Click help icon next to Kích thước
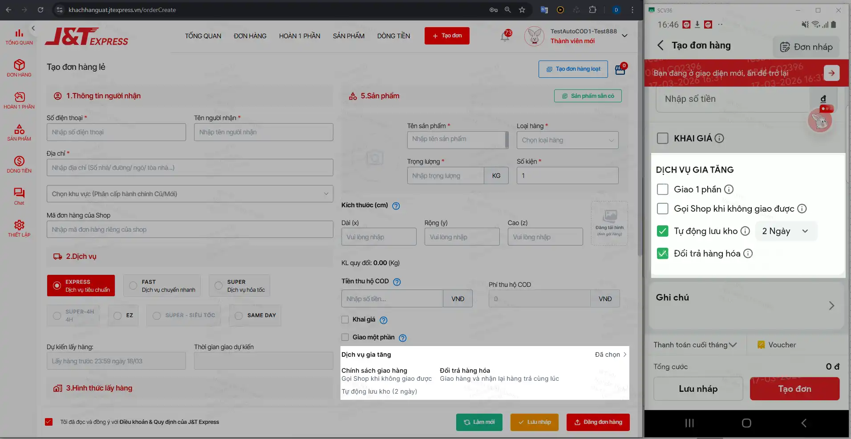Viewport: 851px width, 439px height. pyautogui.click(x=396, y=206)
